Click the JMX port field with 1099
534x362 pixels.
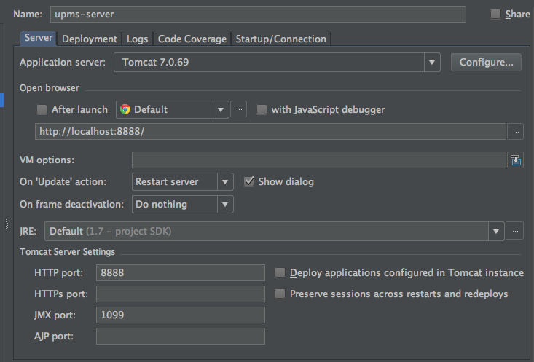tap(181, 315)
